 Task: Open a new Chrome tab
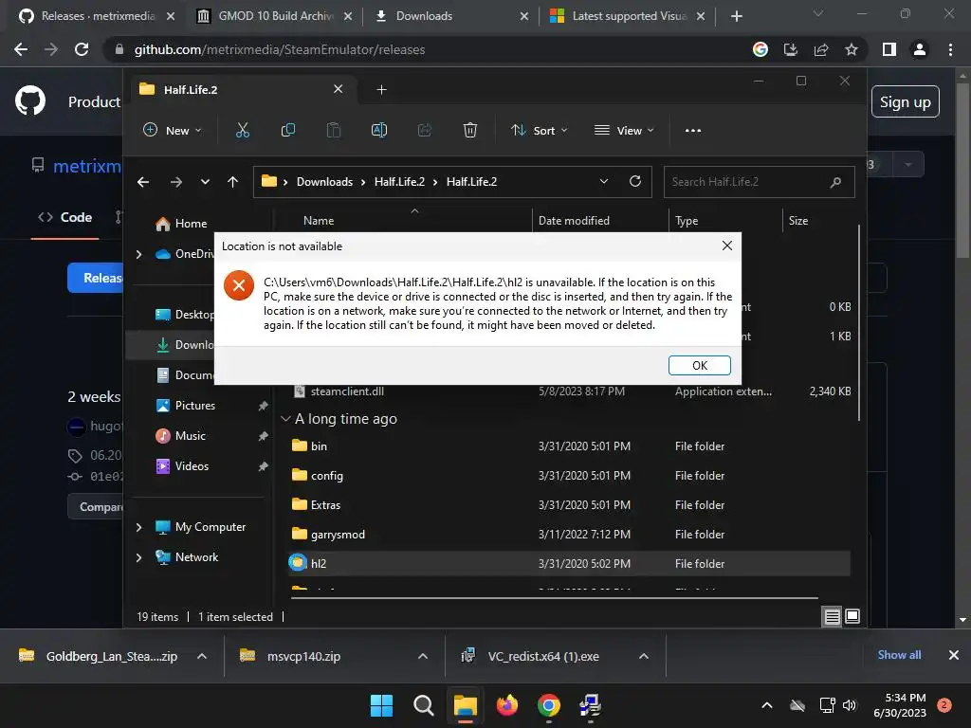(x=736, y=16)
